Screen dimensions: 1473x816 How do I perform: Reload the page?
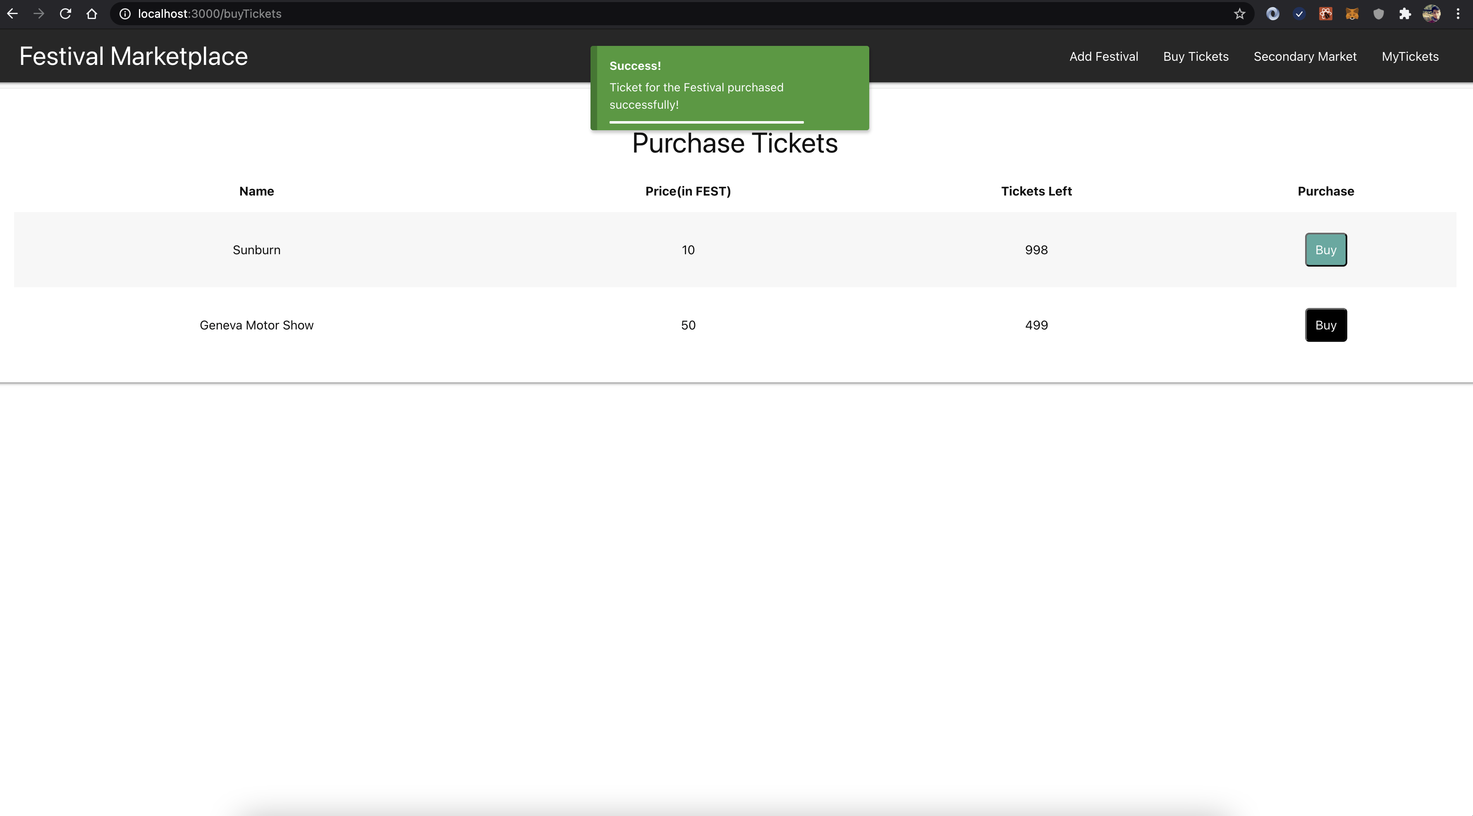tap(65, 14)
